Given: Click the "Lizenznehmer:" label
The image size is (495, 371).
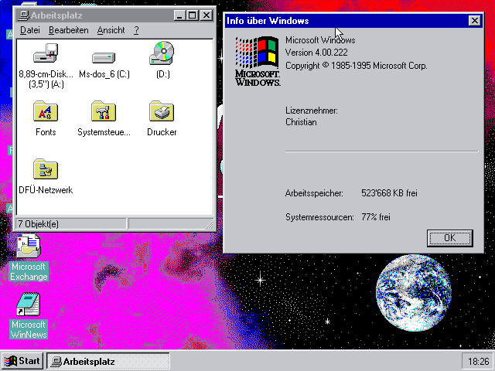Looking at the screenshot, I should [312, 111].
